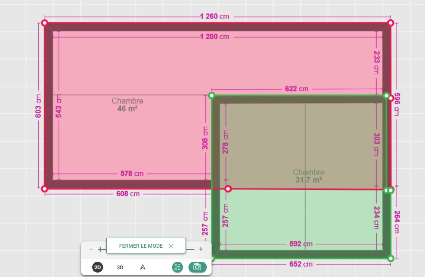Activate the first-person navigation arrow icon

(142, 267)
